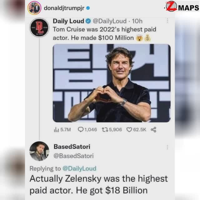Click Daily Loud's blue verified checkmark
Screen dimensions: 200x200
tap(88, 21)
